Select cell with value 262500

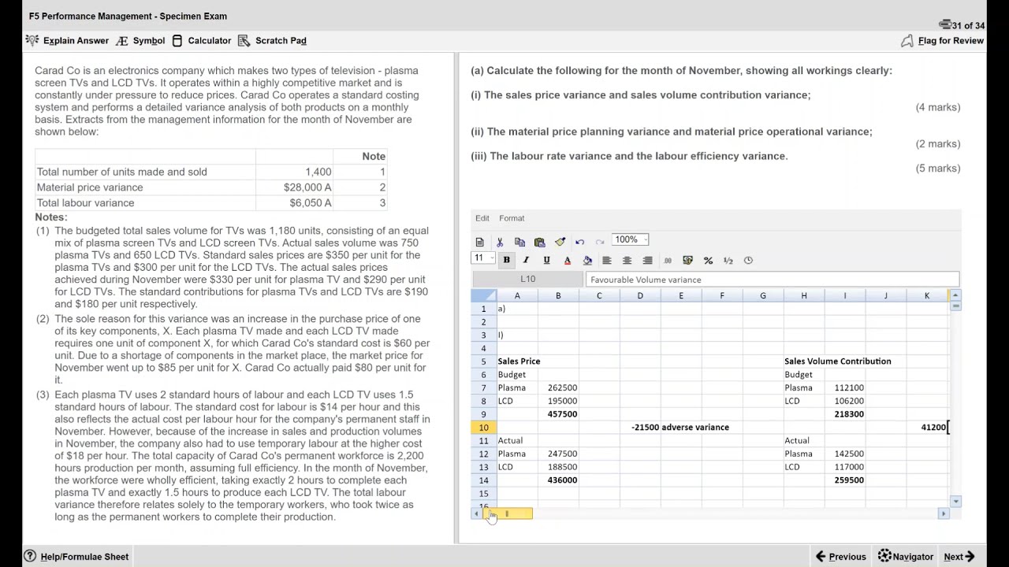[558, 388]
